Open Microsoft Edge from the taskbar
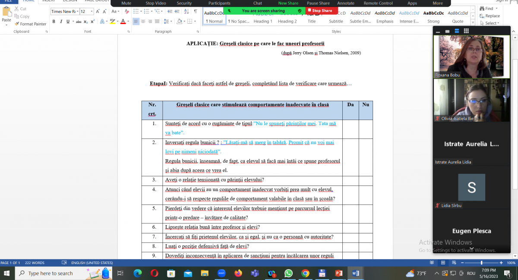This screenshot has width=518, height=280. (137, 273)
